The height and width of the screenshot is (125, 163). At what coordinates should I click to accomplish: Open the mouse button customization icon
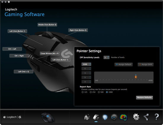[x=96, y=117]
